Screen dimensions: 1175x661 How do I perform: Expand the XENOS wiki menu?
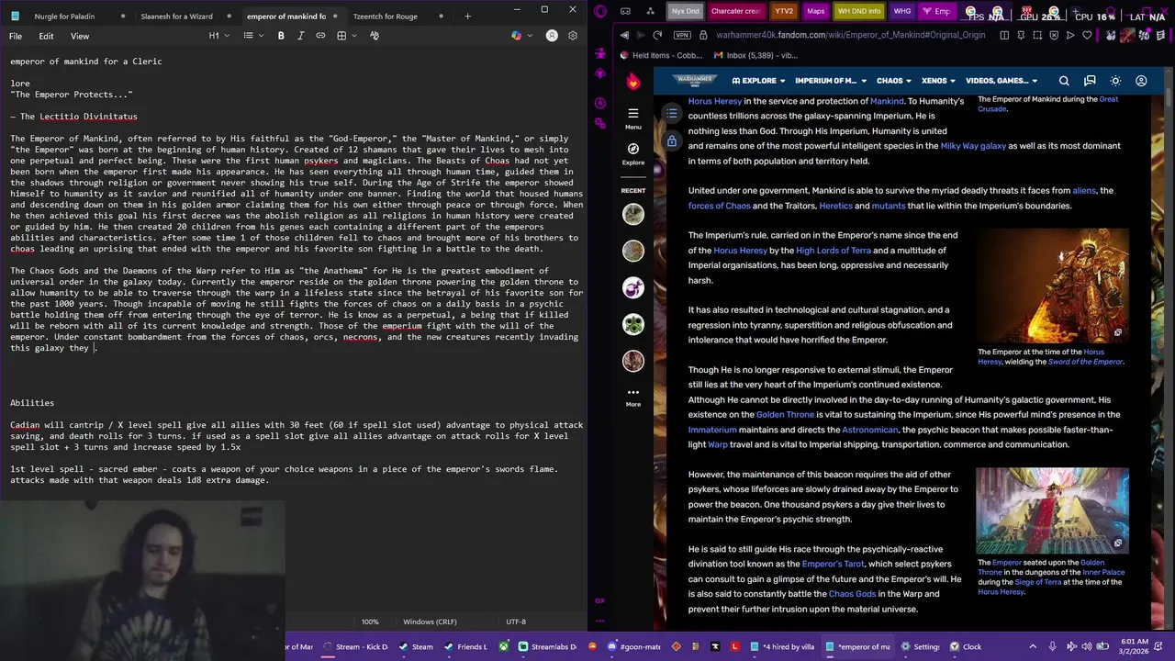(x=938, y=81)
